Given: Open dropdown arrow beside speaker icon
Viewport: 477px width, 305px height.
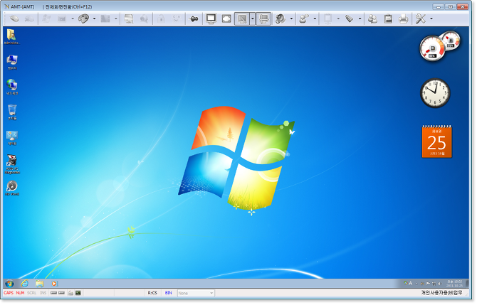Looking at the screenshot, I should pos(291,18).
